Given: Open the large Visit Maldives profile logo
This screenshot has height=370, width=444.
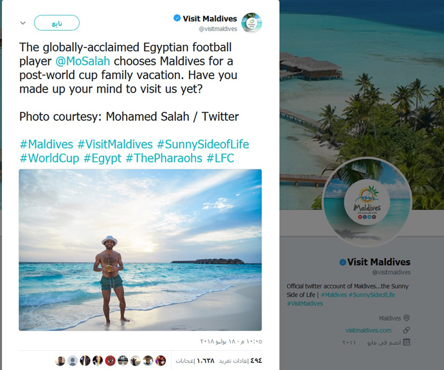Looking at the screenshot, I should tap(366, 203).
